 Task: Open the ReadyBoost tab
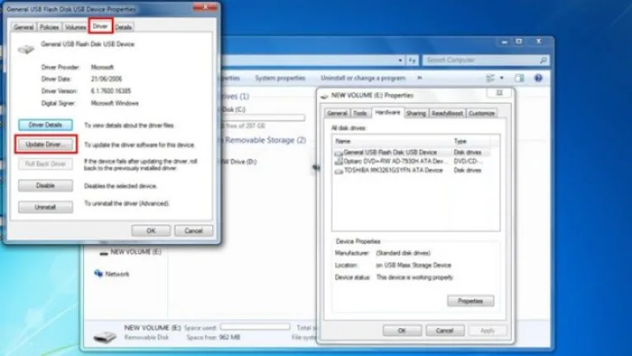click(x=447, y=113)
